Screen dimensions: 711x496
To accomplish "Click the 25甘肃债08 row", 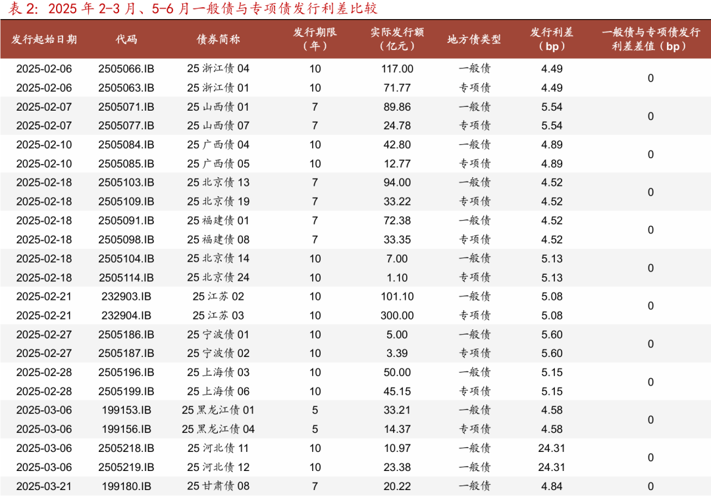I will click(x=211, y=486).
